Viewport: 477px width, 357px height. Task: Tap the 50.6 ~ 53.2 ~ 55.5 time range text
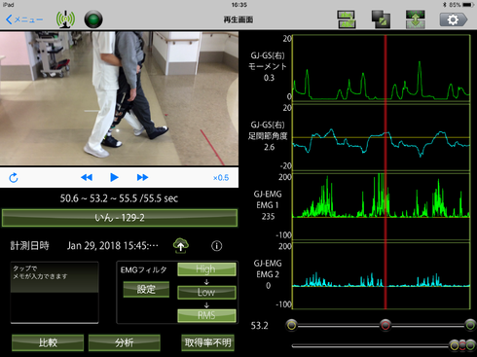tap(119, 198)
